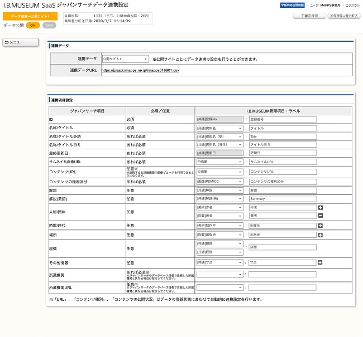This screenshot has width=363, height=337.
Task: Remove the 著者 row with minus icon
Action: (321, 216)
